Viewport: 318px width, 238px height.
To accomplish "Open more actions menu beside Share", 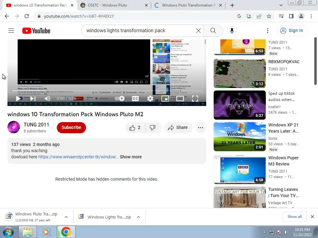I will pos(201,127).
